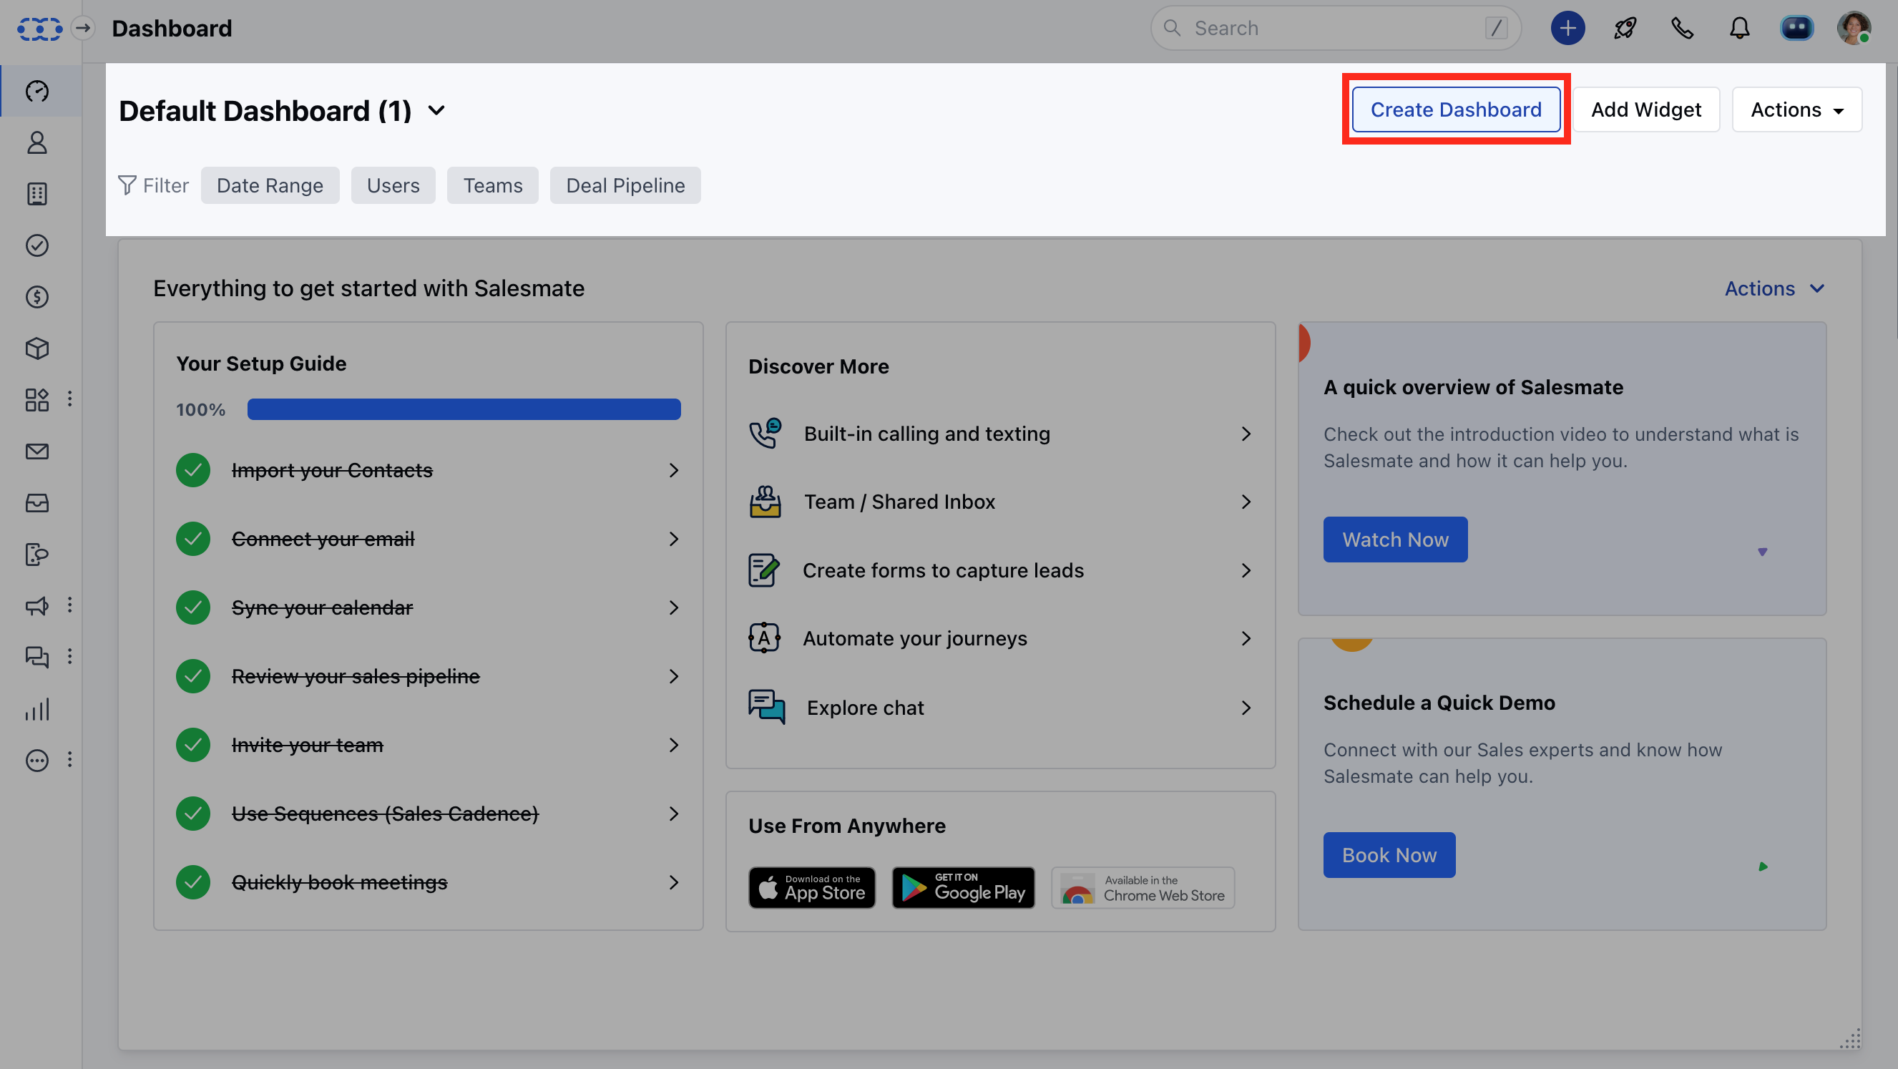Open notifications bell icon
This screenshot has width=1898, height=1069.
1740,28
